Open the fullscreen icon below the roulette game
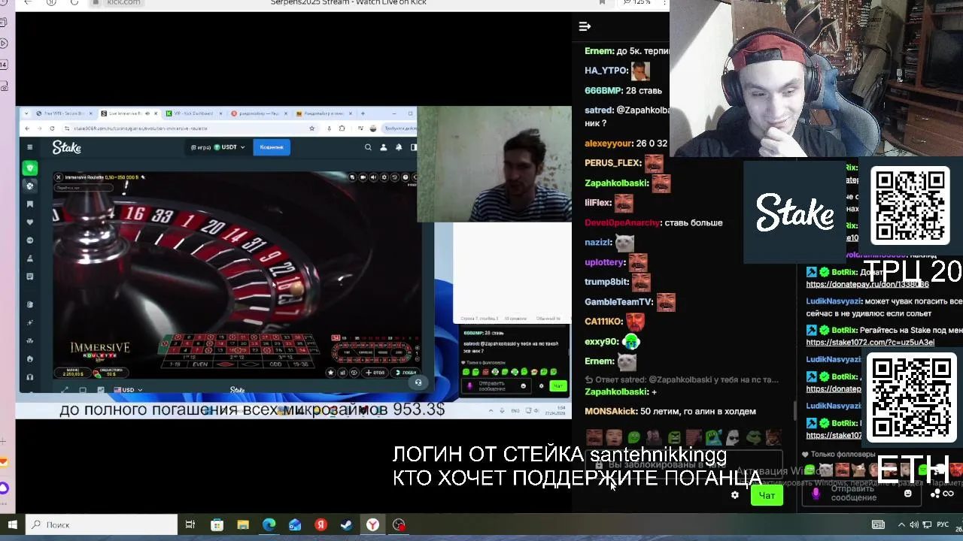 [x=64, y=390]
